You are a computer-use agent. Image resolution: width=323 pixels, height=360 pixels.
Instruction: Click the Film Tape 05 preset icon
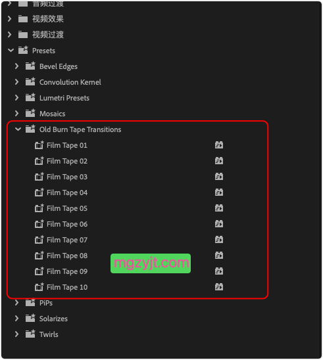[x=39, y=208]
